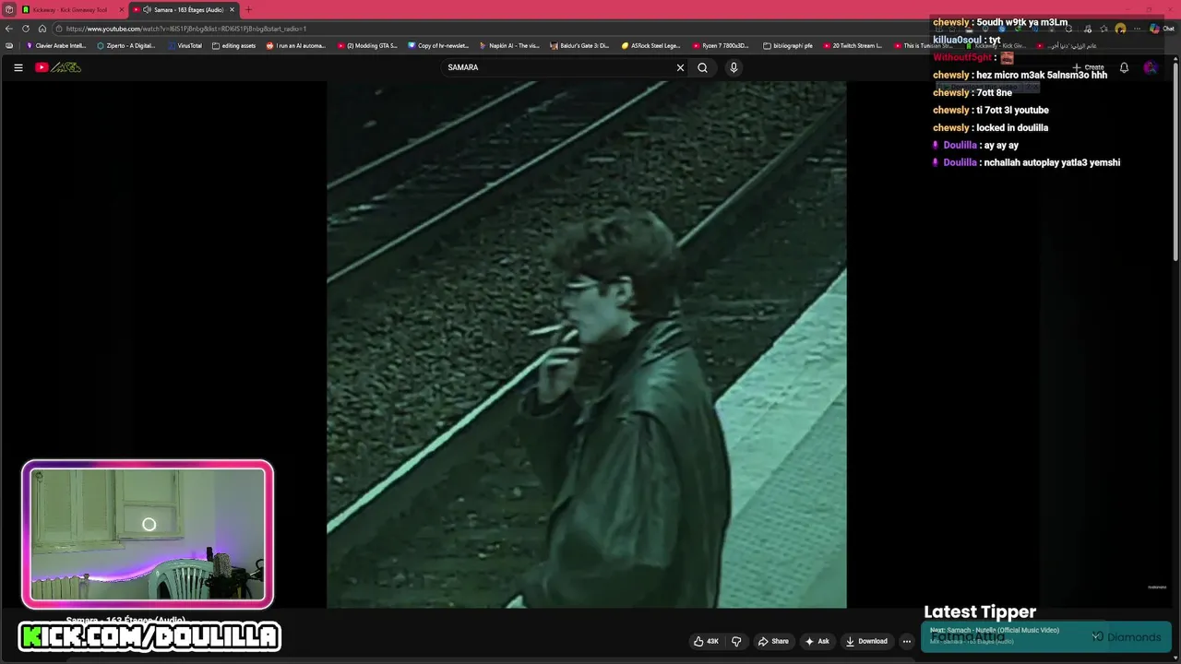Open Copy of hr-newslet... bookmark
Image resolution: width=1181 pixels, height=664 pixels.
[x=438, y=45]
